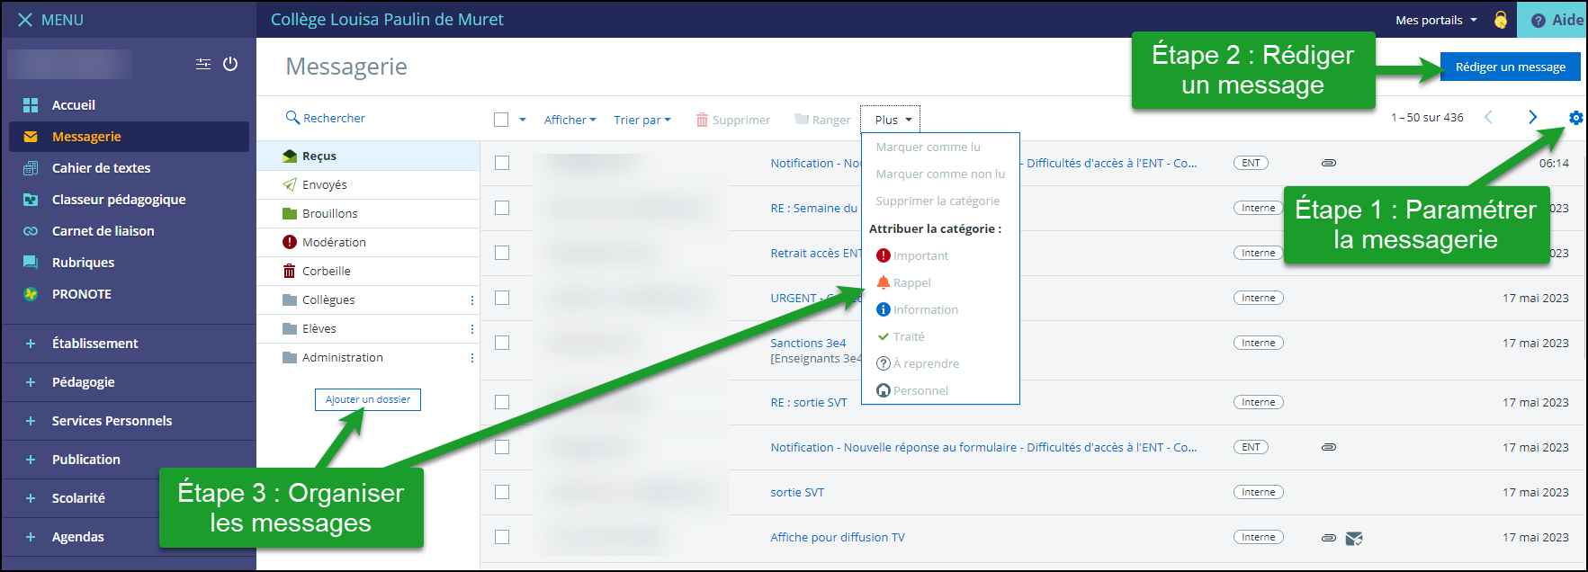This screenshot has width=1588, height=572.
Task: Go to next page of messages
Action: pos(1532,118)
